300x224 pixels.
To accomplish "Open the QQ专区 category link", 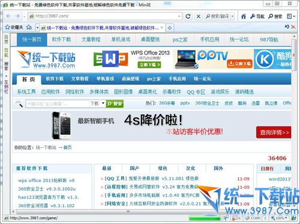I will coord(196,92).
